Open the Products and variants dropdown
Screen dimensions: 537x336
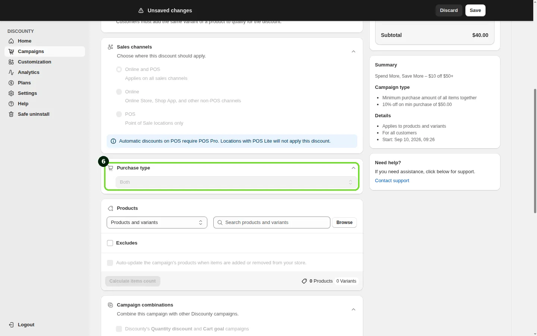(157, 223)
